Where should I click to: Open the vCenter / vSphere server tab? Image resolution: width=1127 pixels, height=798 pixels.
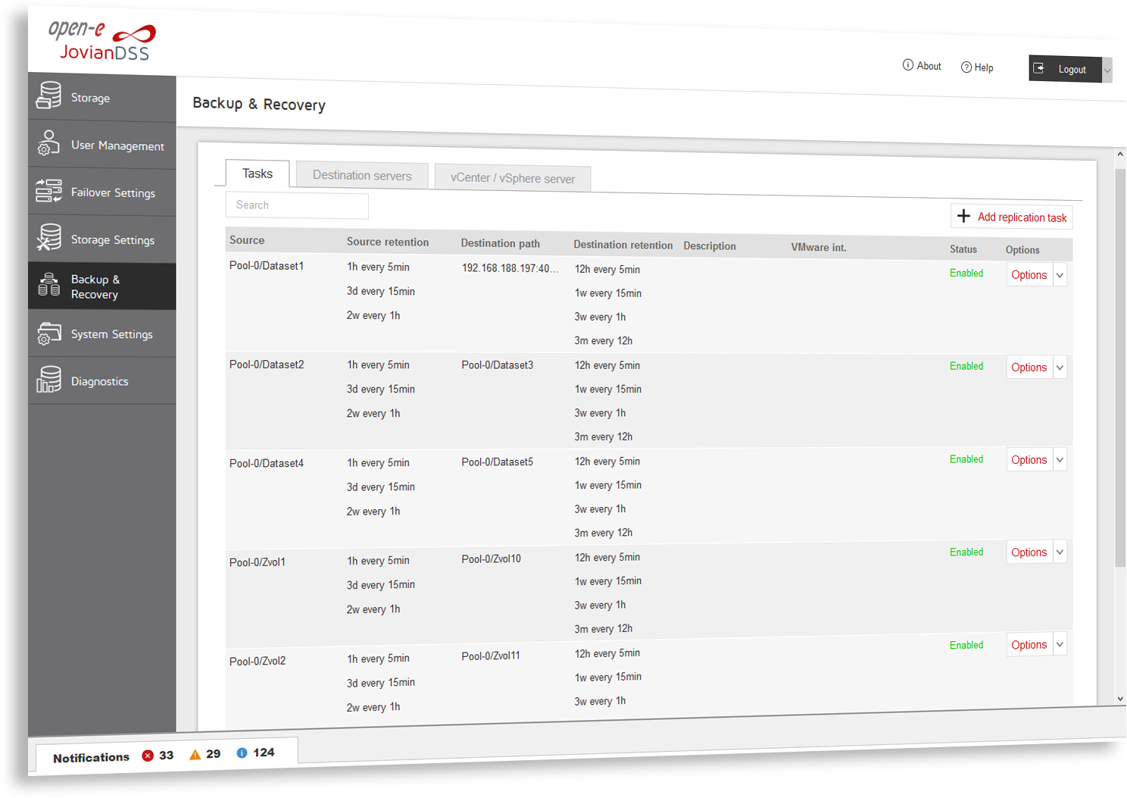tap(512, 178)
